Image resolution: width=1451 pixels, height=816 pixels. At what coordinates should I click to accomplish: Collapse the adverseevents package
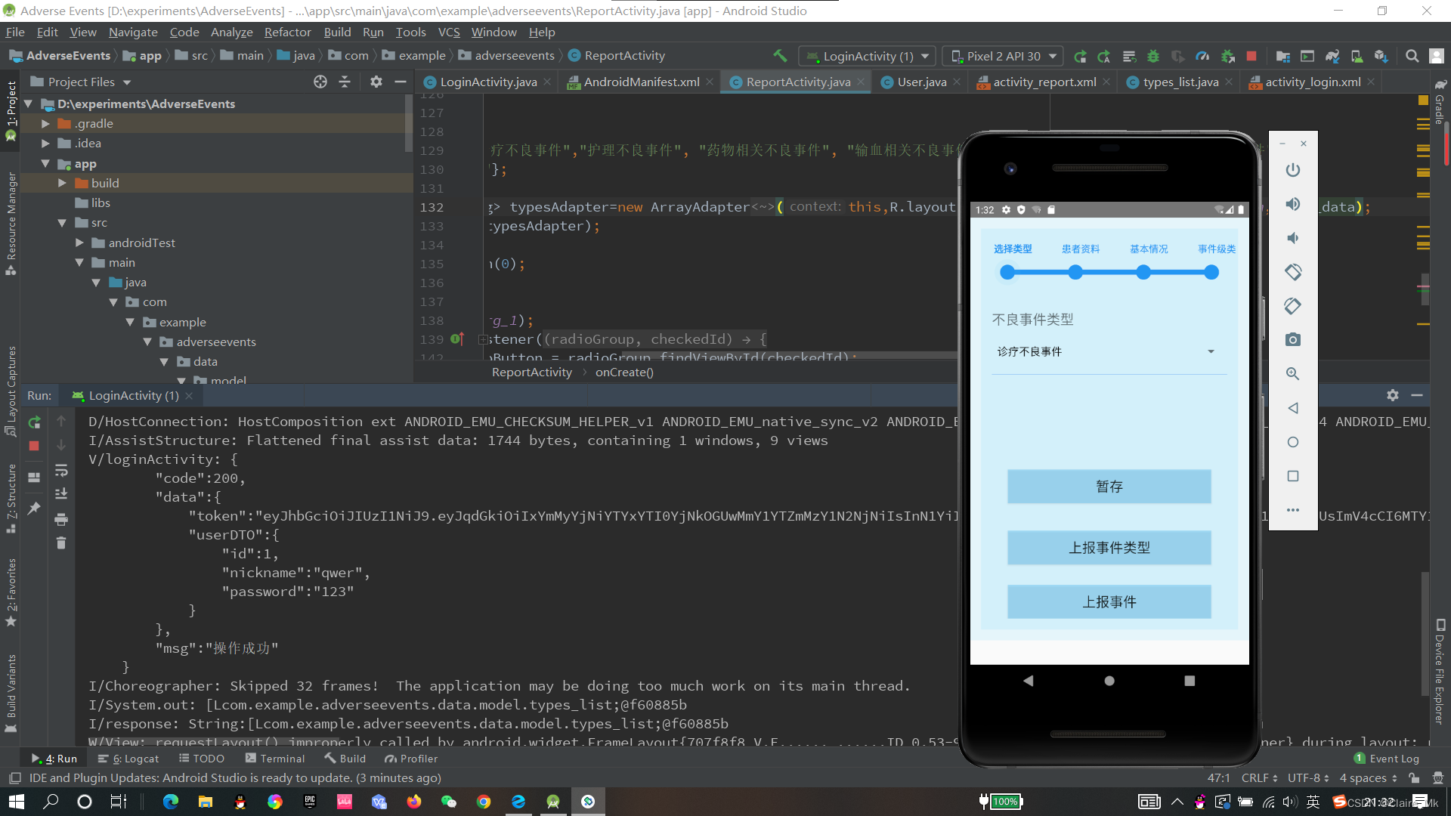(147, 342)
